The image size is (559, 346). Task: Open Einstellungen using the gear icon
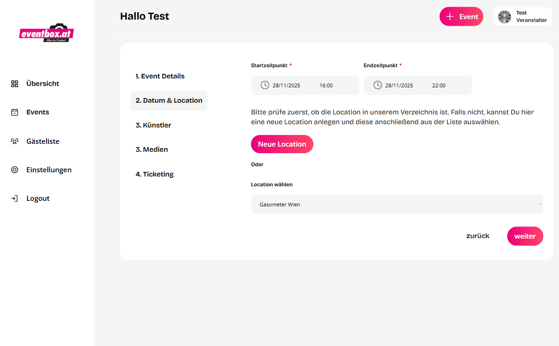click(x=14, y=169)
